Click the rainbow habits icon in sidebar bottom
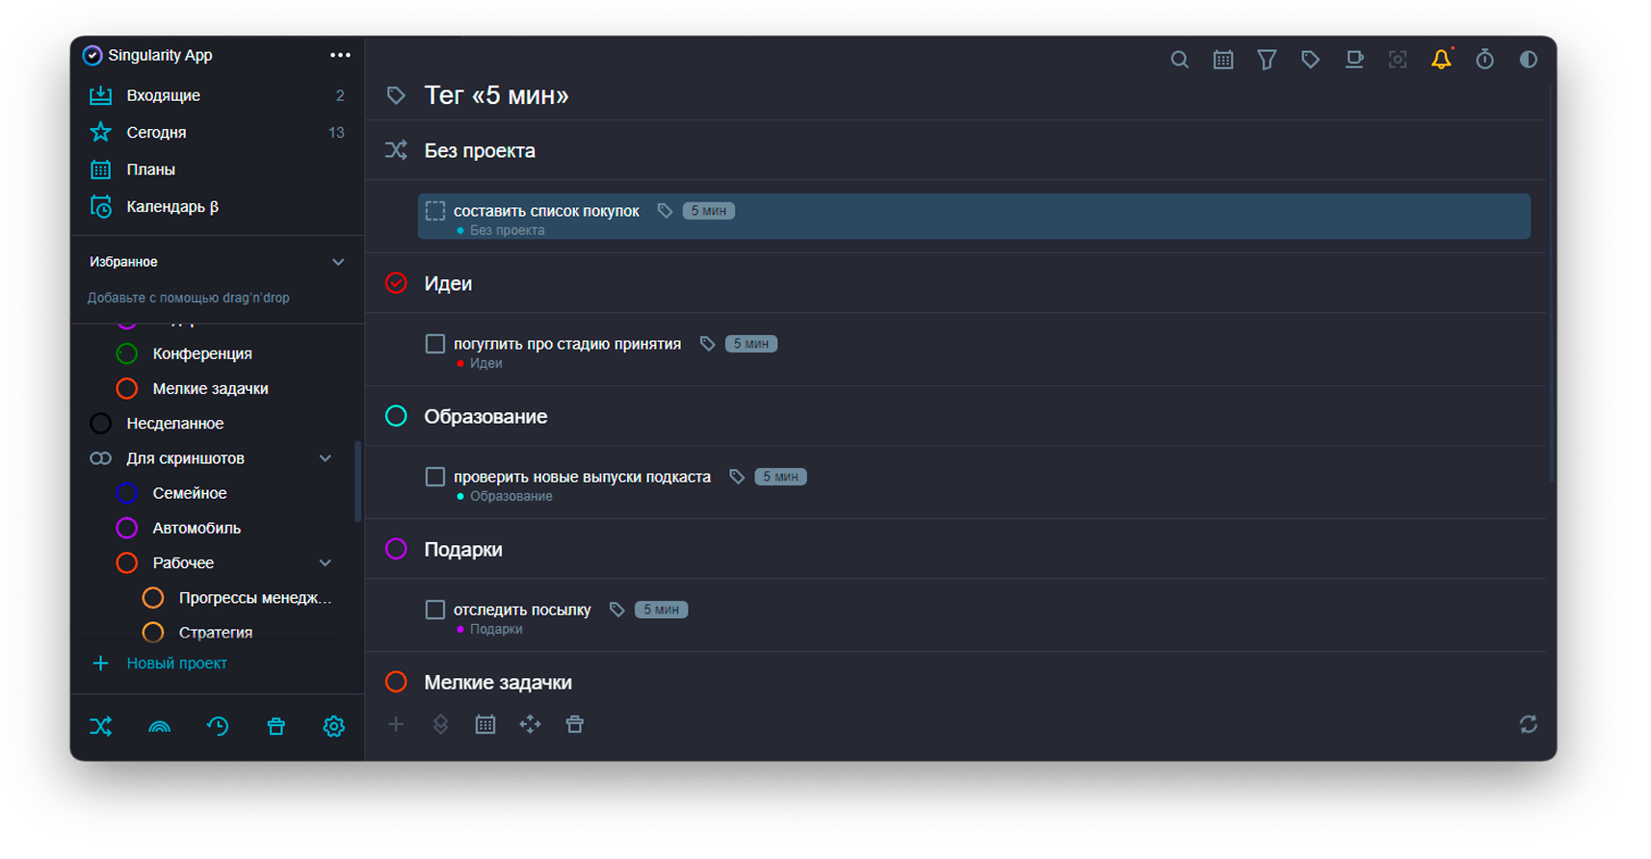The height and width of the screenshot is (859, 1651). [159, 727]
